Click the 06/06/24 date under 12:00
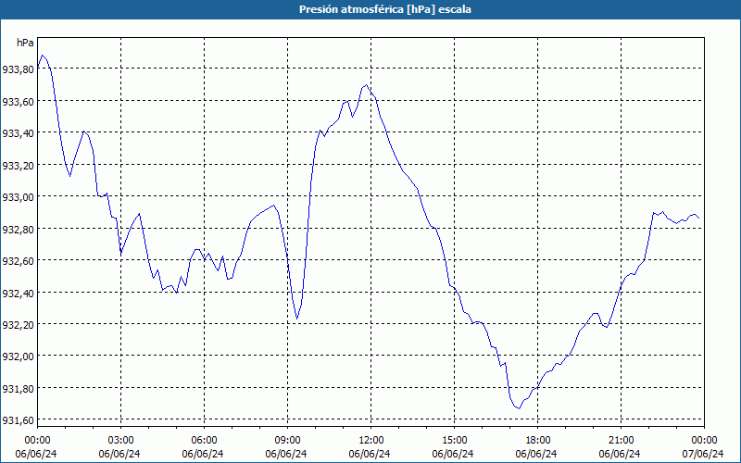The height and width of the screenshot is (463, 741). coord(370,454)
